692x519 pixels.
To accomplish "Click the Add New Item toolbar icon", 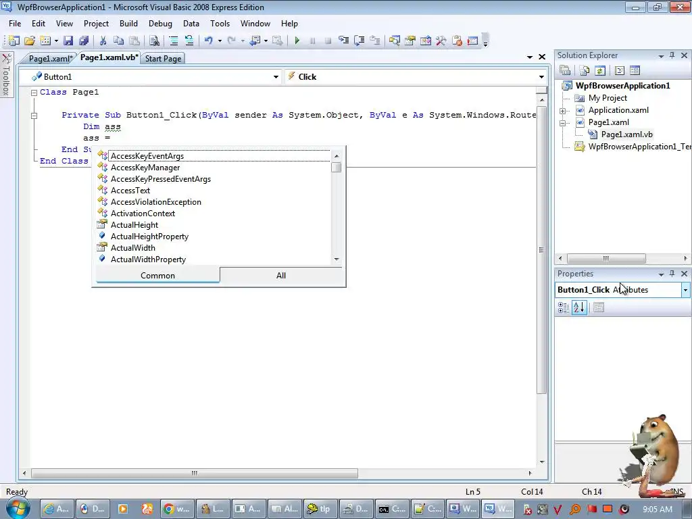I will coord(45,41).
